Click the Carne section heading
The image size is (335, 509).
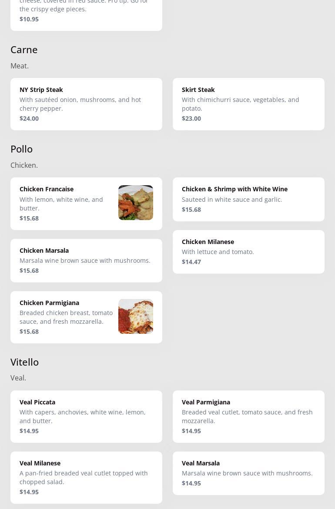24,50
